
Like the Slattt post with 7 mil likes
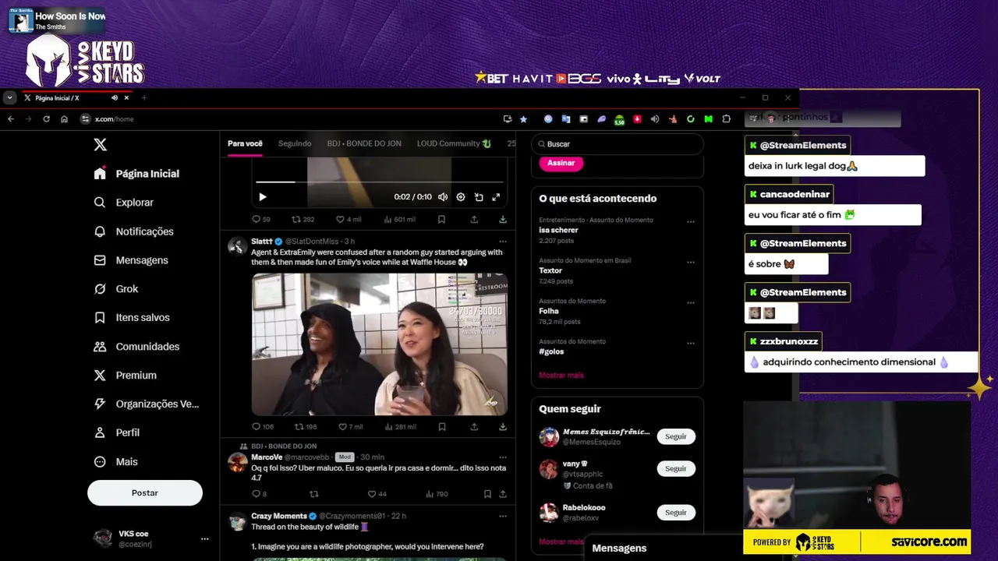point(350,427)
